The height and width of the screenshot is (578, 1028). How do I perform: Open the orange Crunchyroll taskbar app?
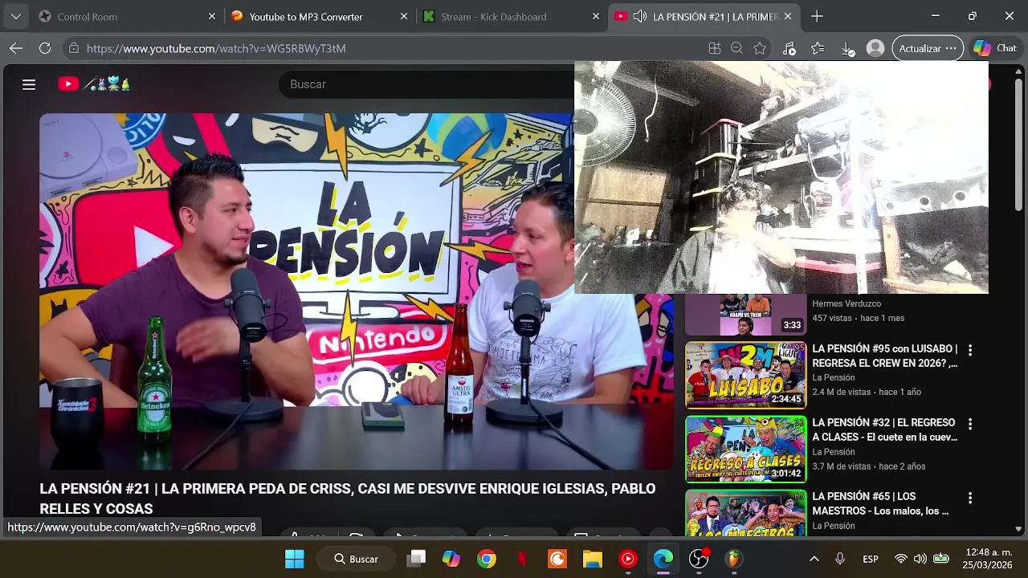pos(557,559)
